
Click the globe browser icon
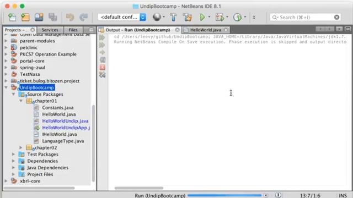point(157,17)
